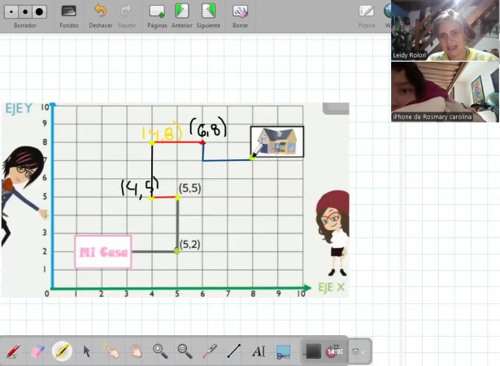
Task: Open the screen capture scissors tool
Action: (x=283, y=351)
